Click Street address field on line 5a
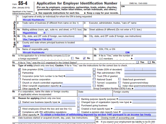This screenshot has width=166, height=124. coord(123,33)
